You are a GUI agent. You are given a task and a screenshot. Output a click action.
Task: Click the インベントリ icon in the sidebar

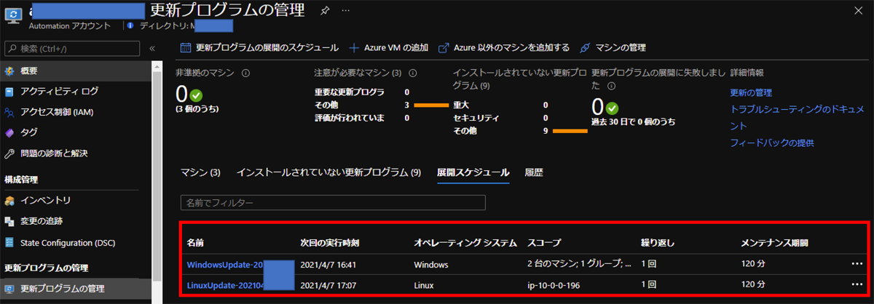coord(9,200)
